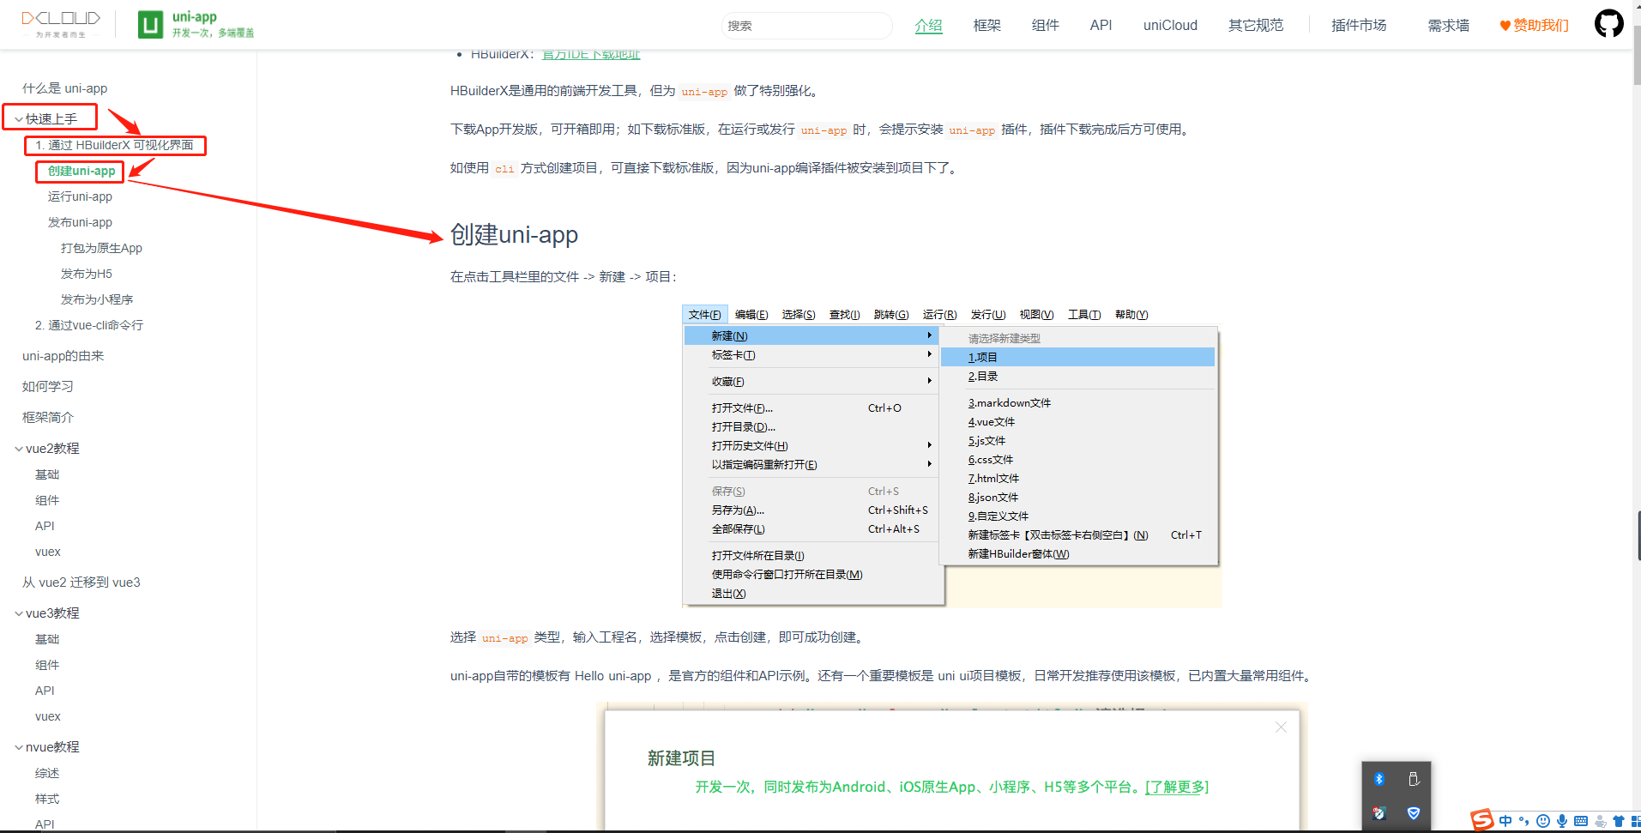Open 2. 通过vue-cli命令行 in sidebar

pyautogui.click(x=88, y=325)
